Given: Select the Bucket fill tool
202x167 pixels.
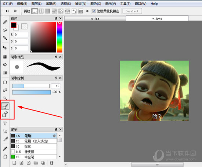Looking at the screenshot, I should pos(5,64).
